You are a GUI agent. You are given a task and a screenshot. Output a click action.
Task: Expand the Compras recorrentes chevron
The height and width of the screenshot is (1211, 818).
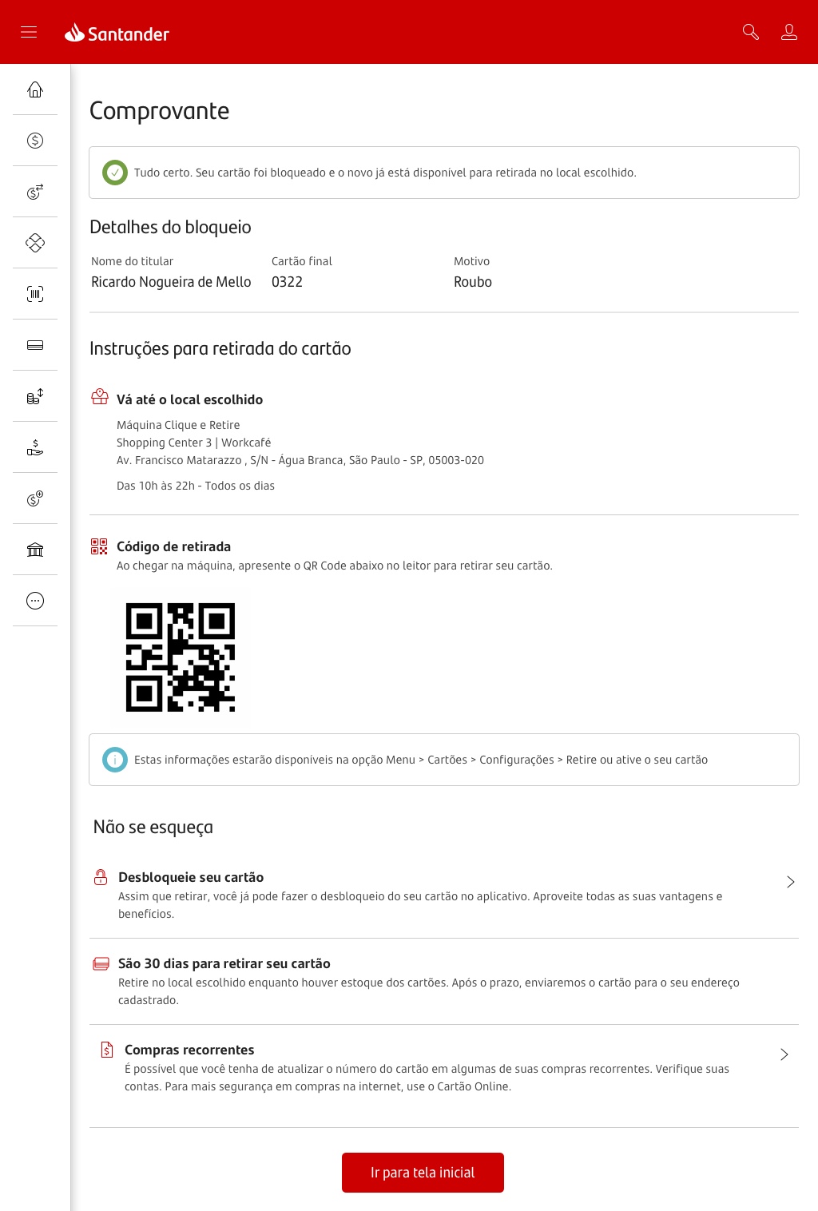[x=784, y=1054]
